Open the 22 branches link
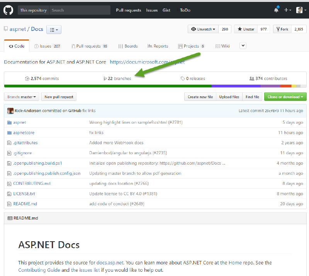The image size is (309, 276). [117, 78]
